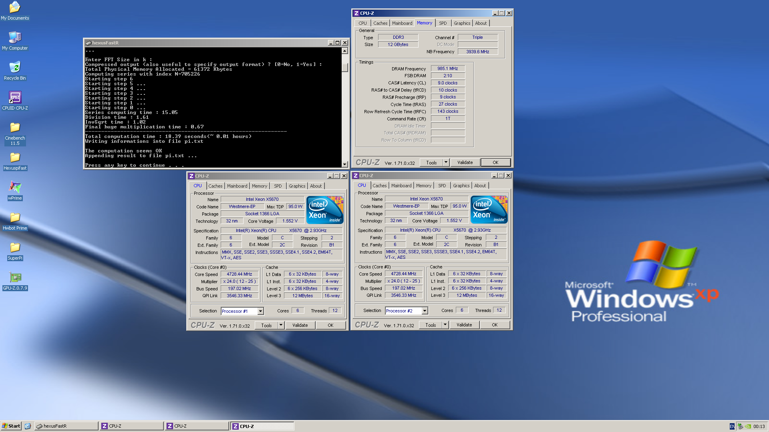Open About tab in Processor #2 window
The image size is (769, 432).
[480, 186]
